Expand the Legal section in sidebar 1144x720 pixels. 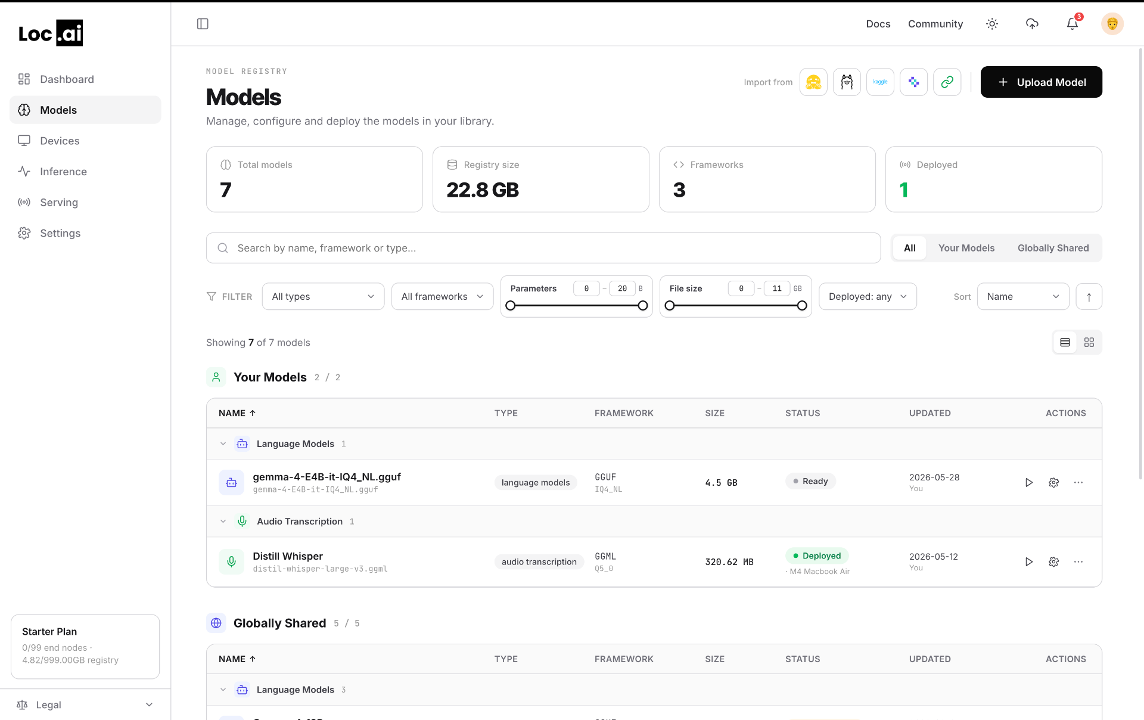pyautogui.click(x=85, y=705)
